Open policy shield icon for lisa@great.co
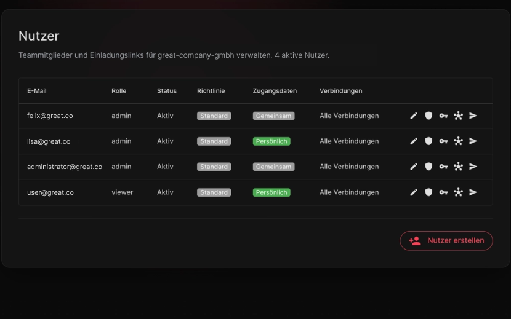This screenshot has width=511, height=319. [x=429, y=141]
